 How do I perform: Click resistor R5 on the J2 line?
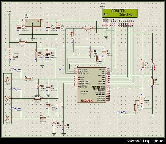click(x=37, y=99)
